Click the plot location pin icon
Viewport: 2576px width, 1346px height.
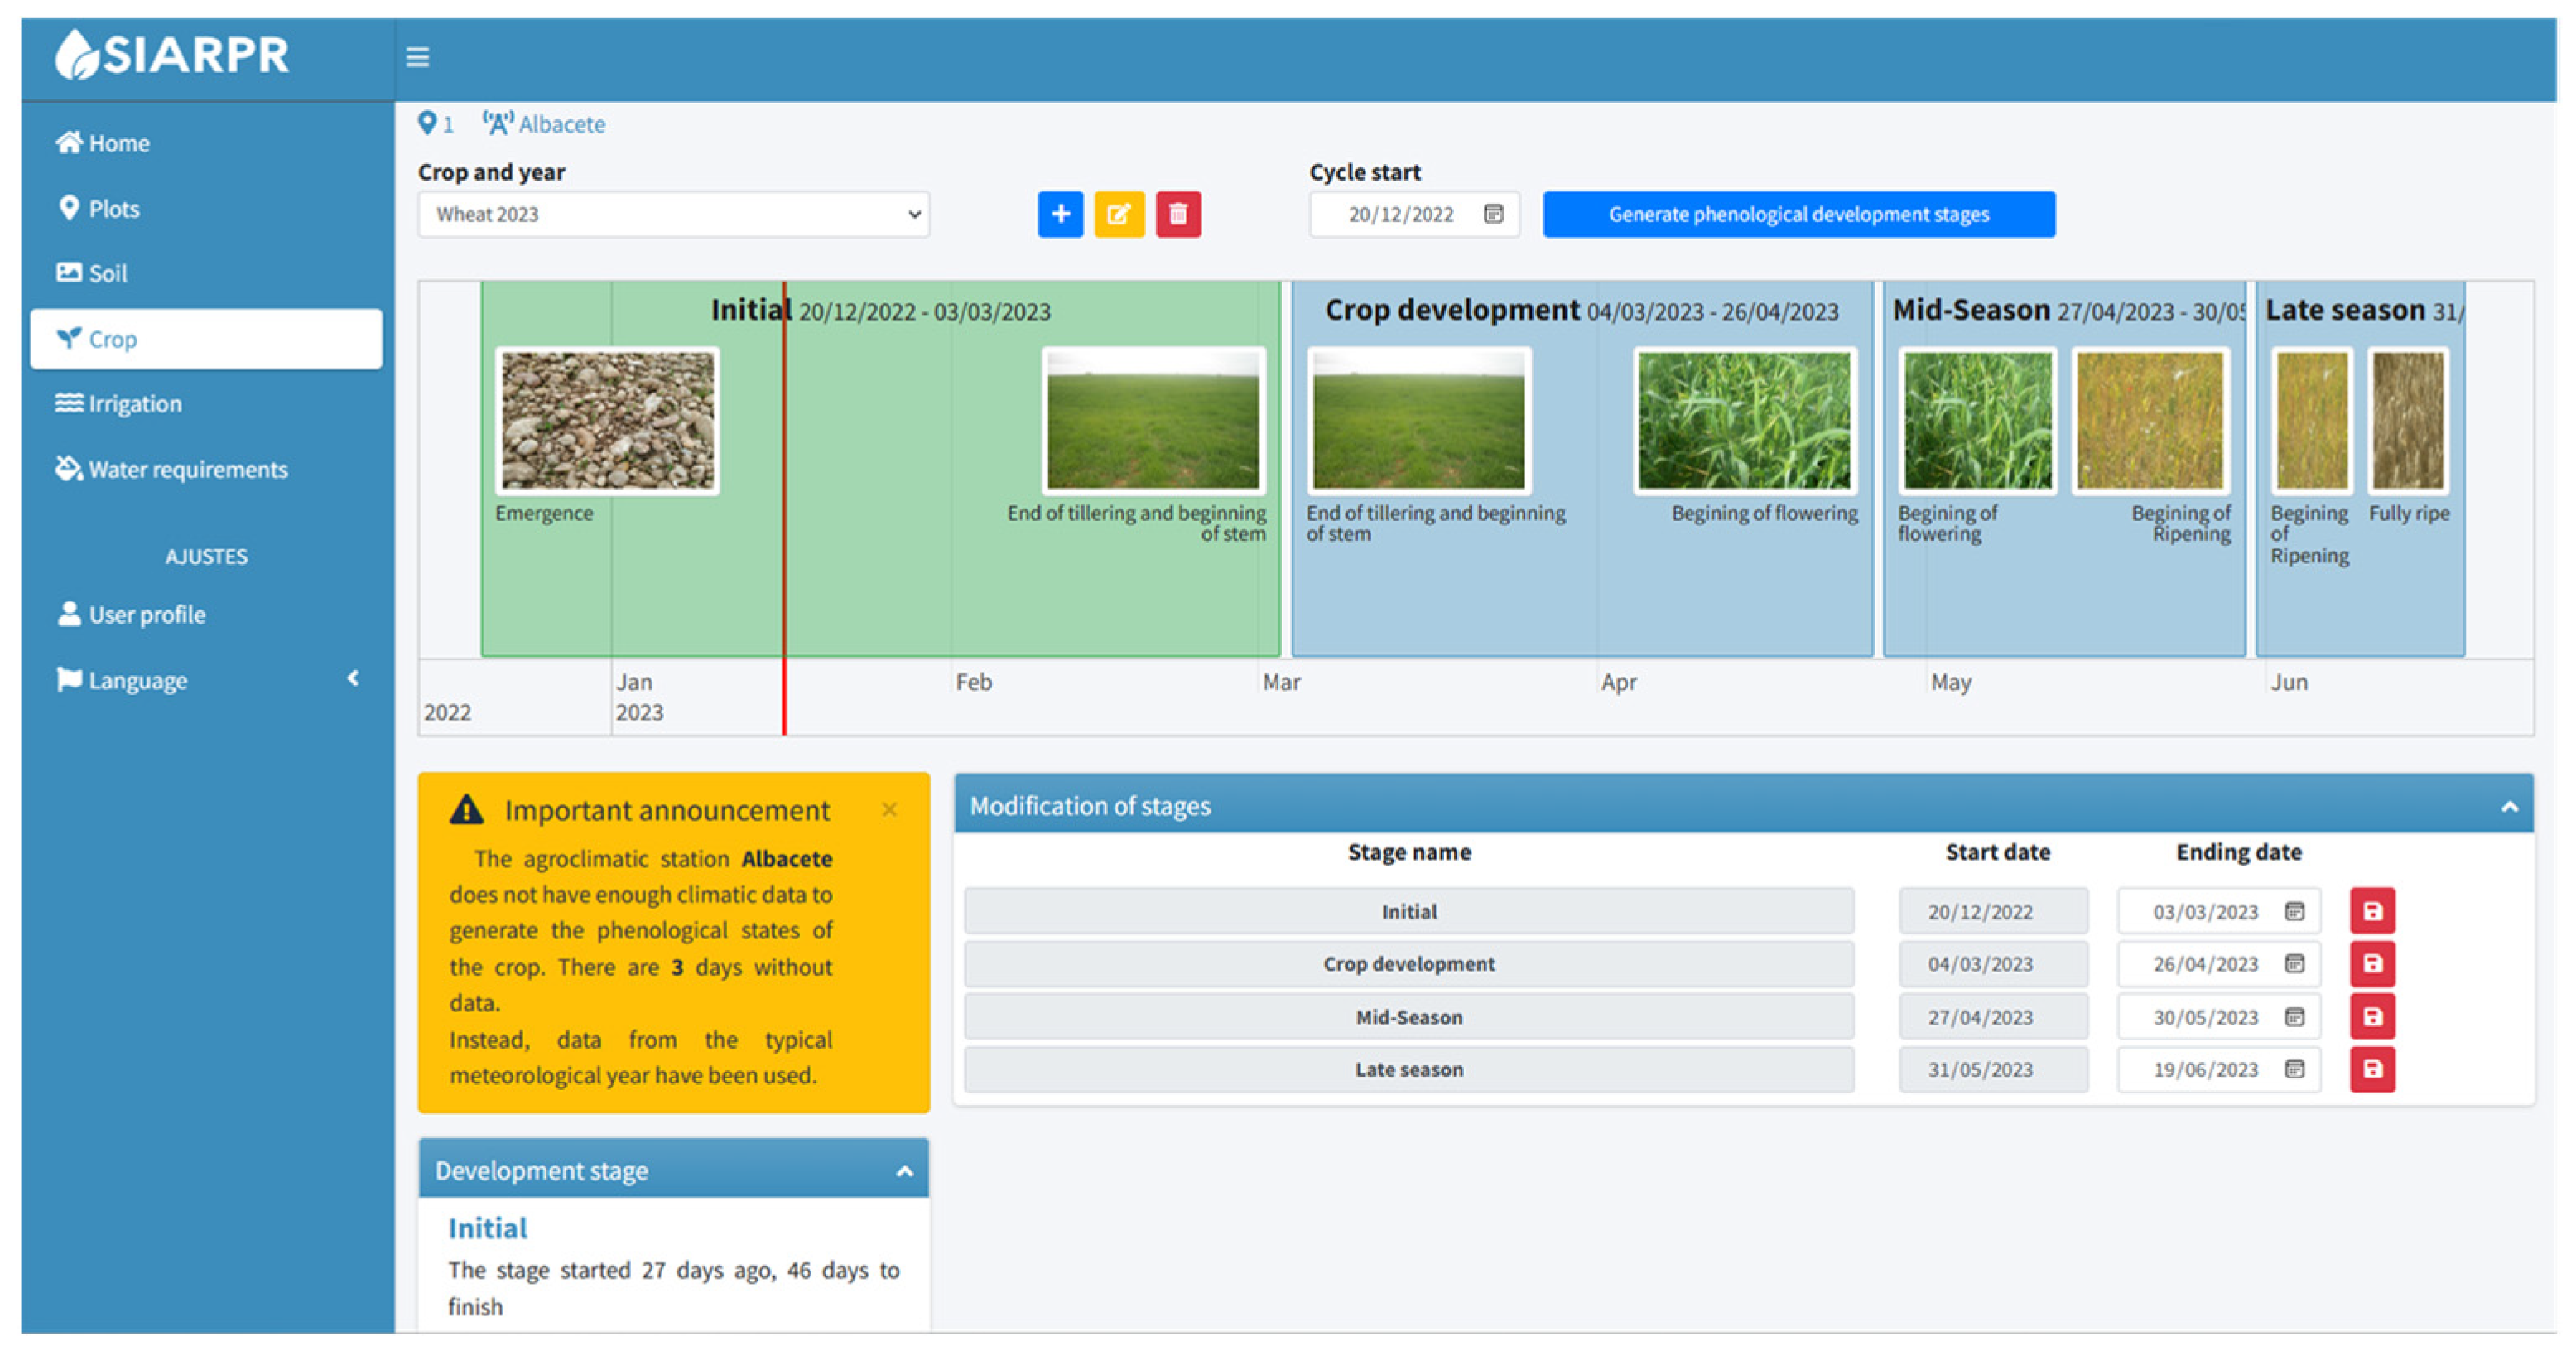[x=427, y=123]
